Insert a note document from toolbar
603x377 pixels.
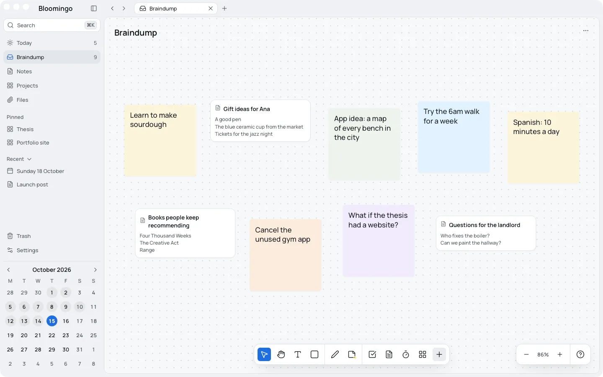point(389,354)
